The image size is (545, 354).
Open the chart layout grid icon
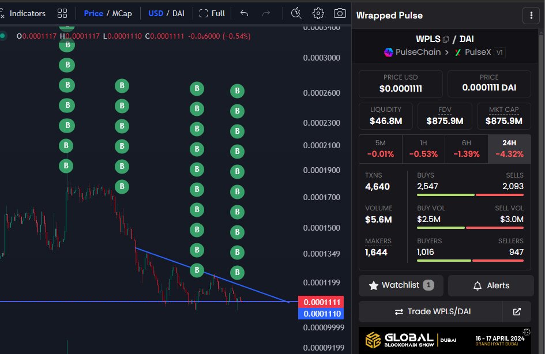(62, 13)
